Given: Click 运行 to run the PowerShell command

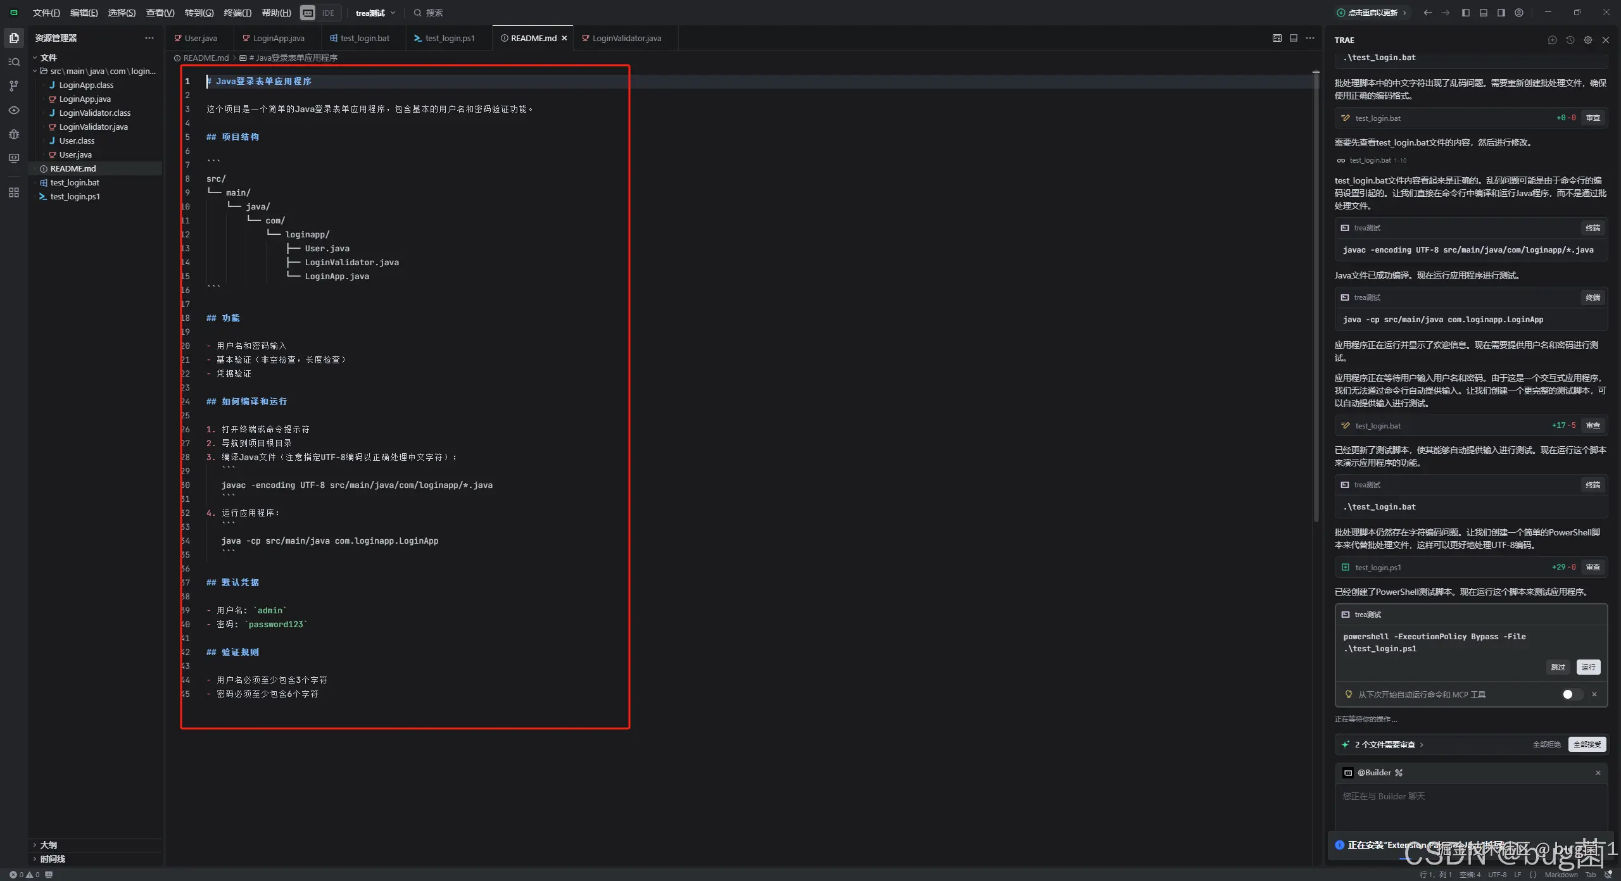Looking at the screenshot, I should point(1588,667).
